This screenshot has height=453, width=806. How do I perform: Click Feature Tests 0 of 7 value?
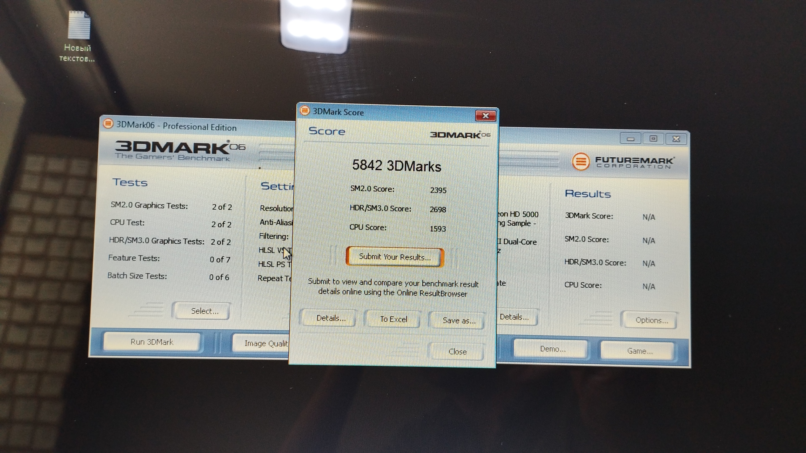[220, 260]
